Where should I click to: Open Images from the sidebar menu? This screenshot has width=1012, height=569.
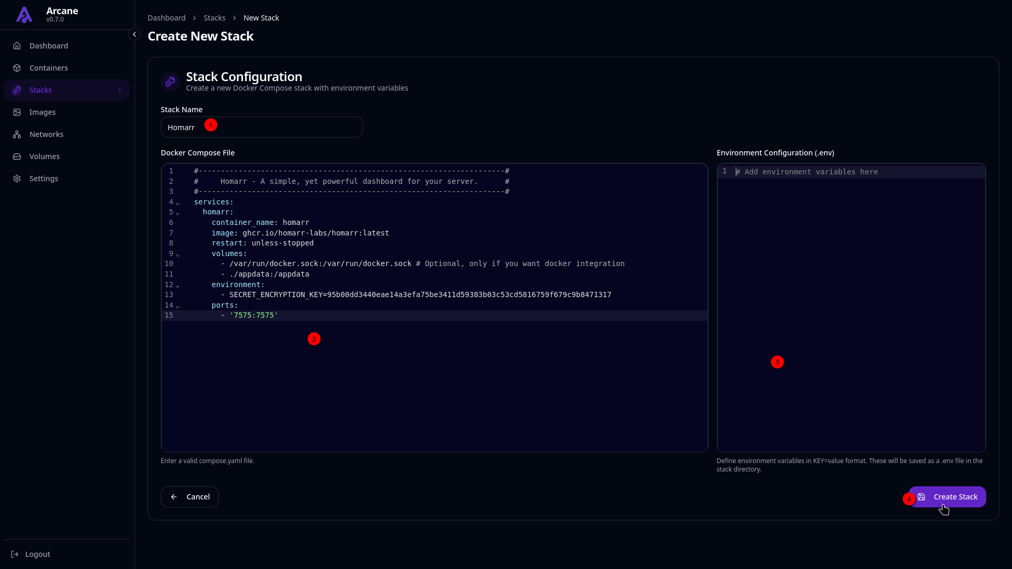[67, 112]
